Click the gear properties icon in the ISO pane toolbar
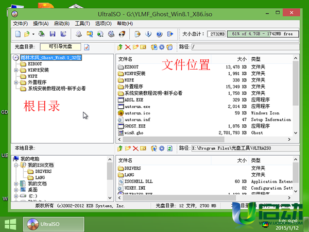This screenshot has width=309, height=232. 162,47
